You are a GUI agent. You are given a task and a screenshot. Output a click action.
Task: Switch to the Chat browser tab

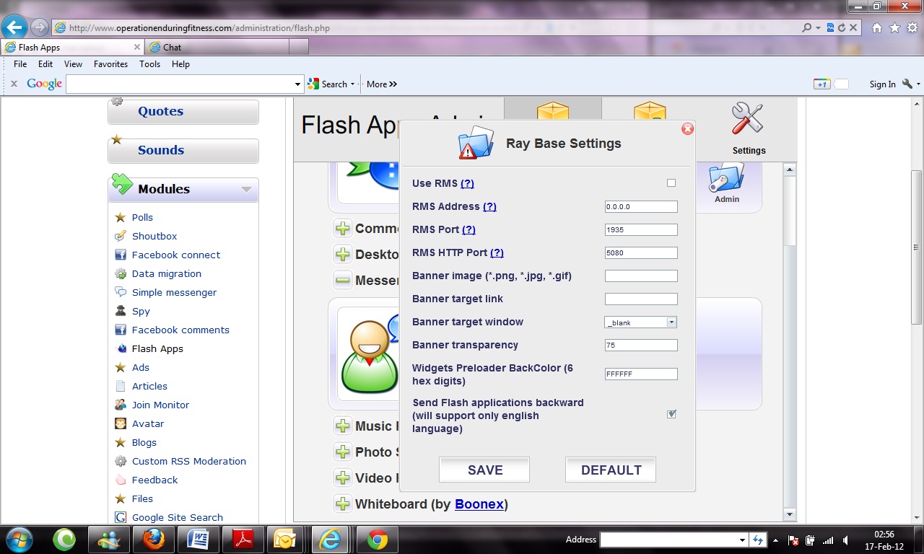click(172, 48)
